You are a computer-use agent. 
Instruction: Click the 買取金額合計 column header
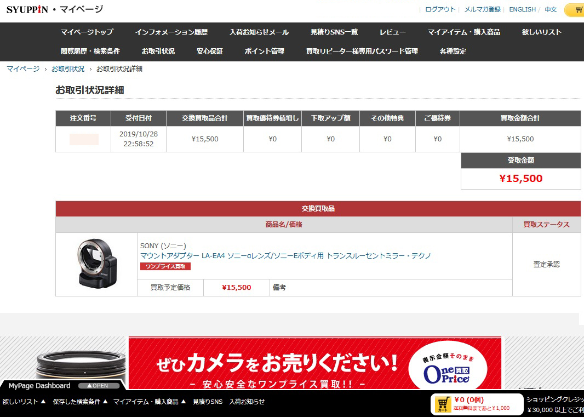(x=520, y=118)
